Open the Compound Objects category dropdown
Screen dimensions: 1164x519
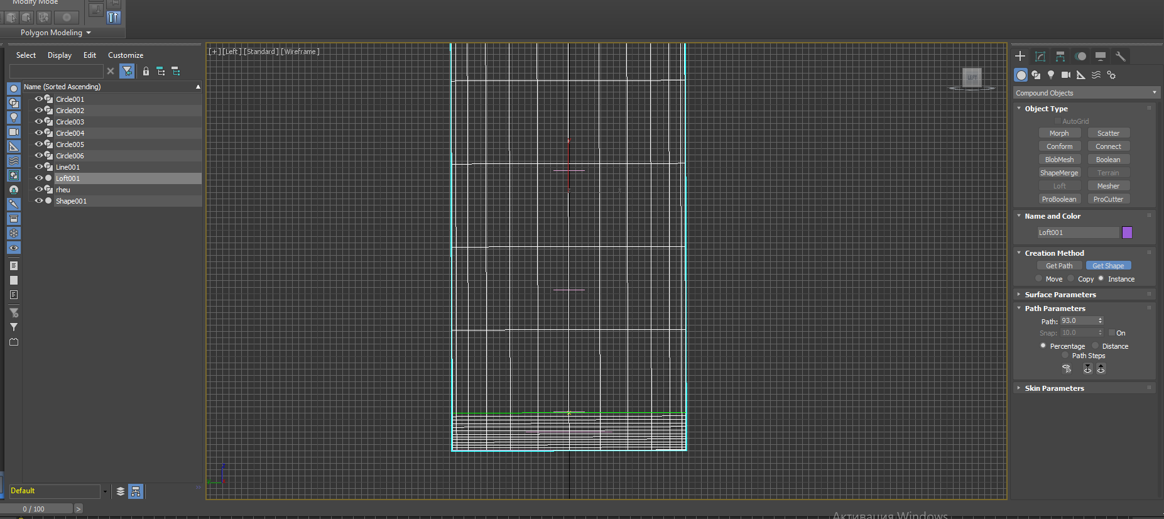coord(1086,93)
